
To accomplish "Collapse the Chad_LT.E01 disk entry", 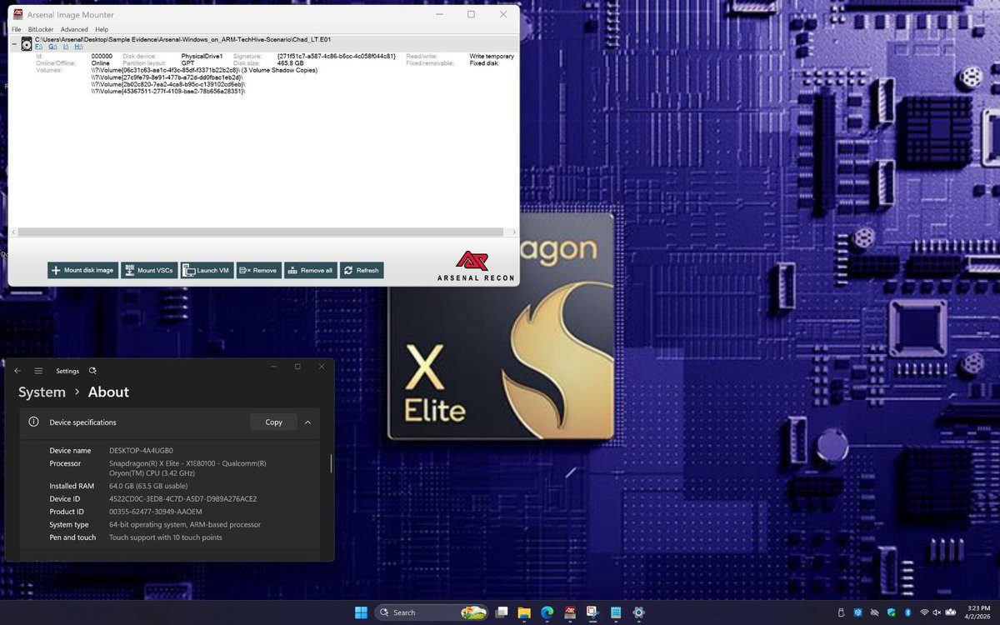I will pos(14,43).
